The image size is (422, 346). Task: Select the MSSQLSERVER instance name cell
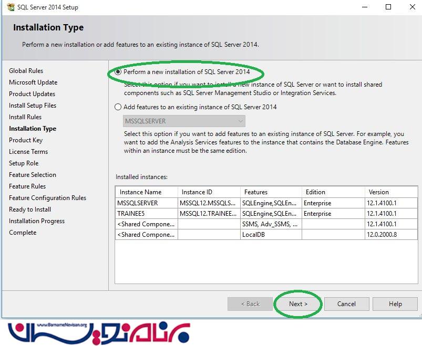pos(147,203)
